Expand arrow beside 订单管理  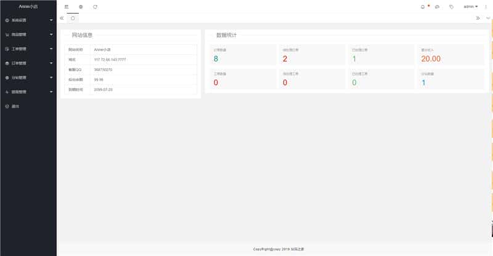click(51, 63)
